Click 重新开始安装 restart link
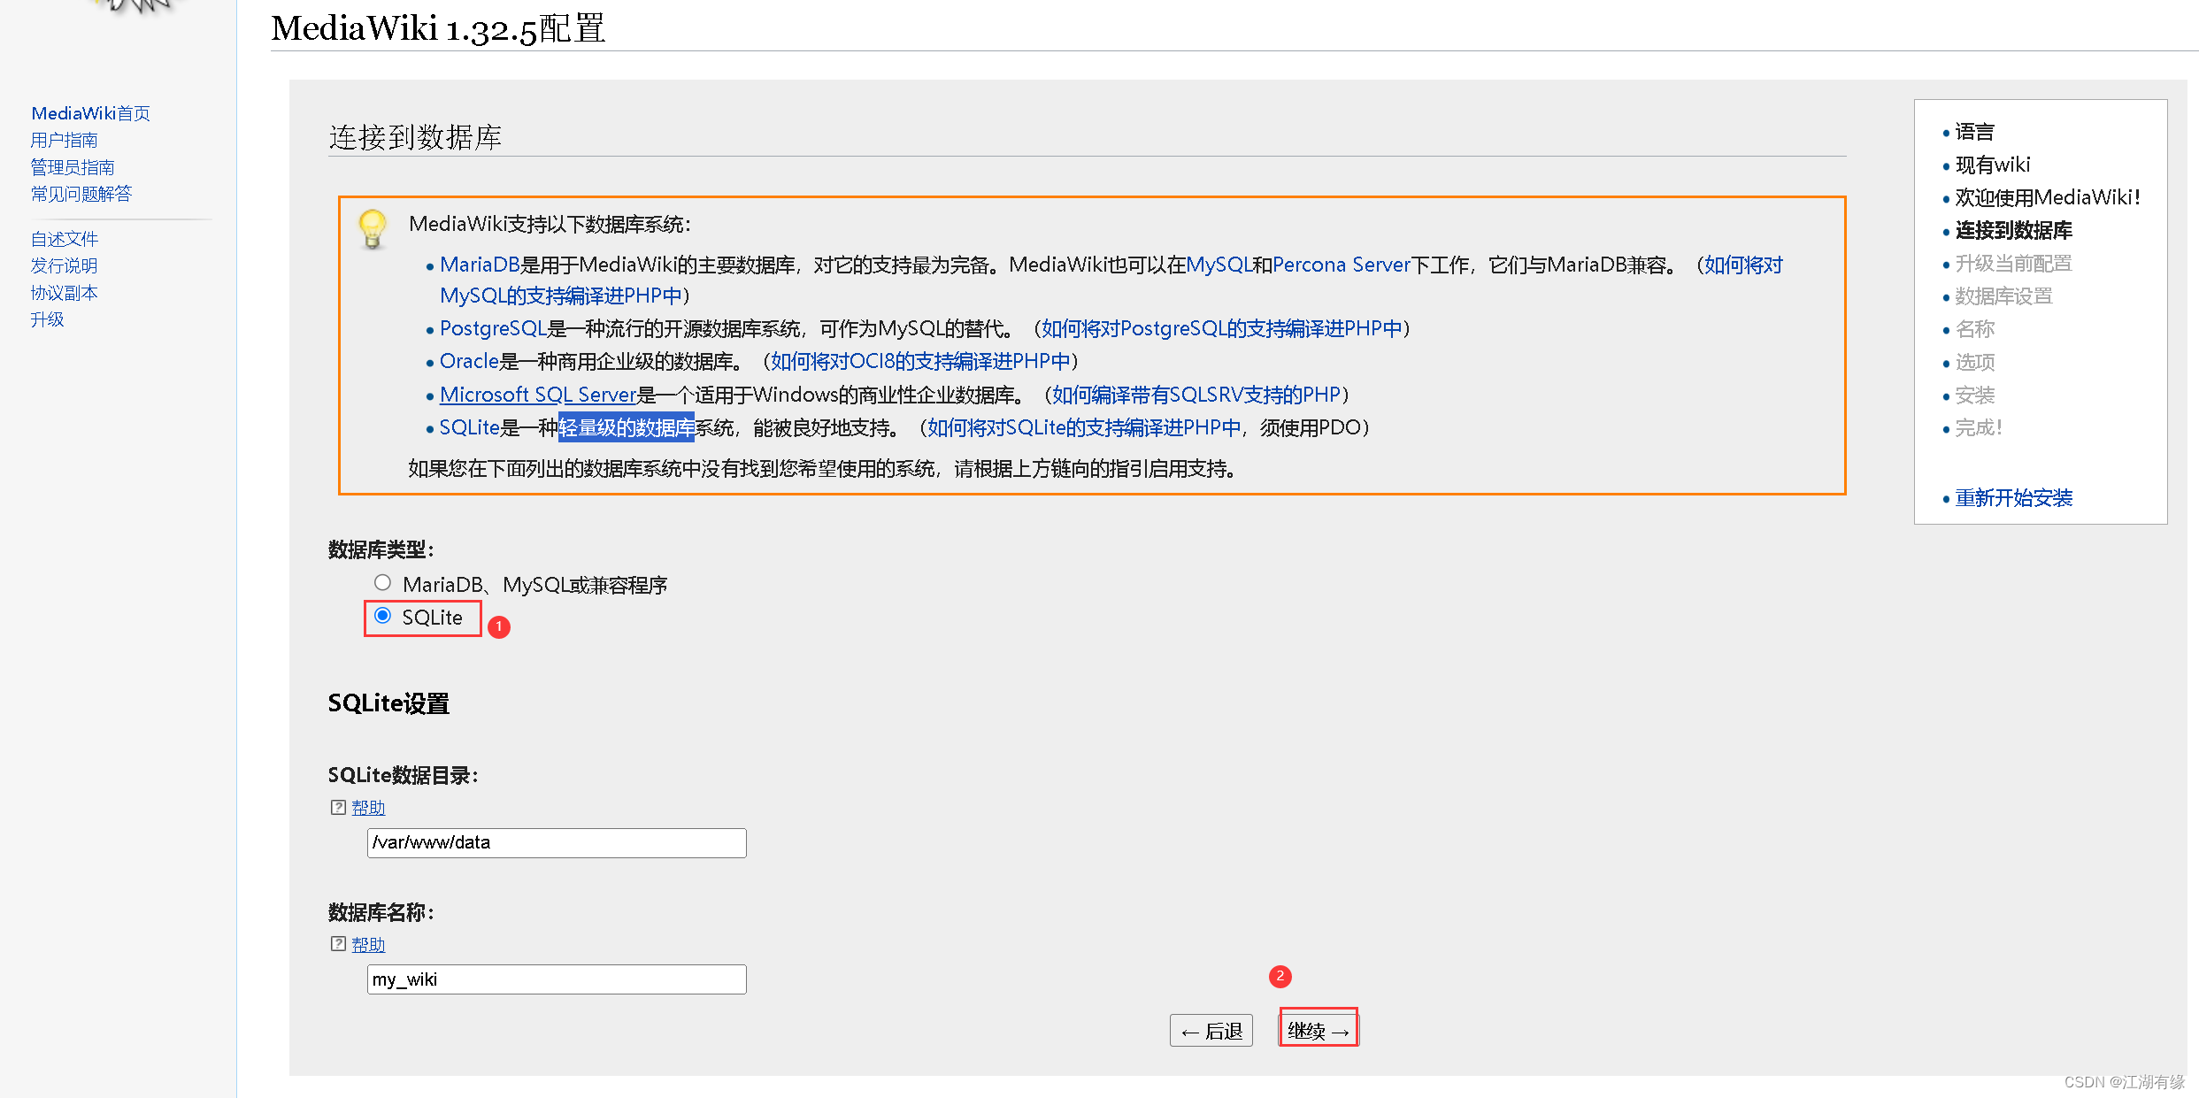Image resolution: width=2199 pixels, height=1098 pixels. click(x=2013, y=498)
